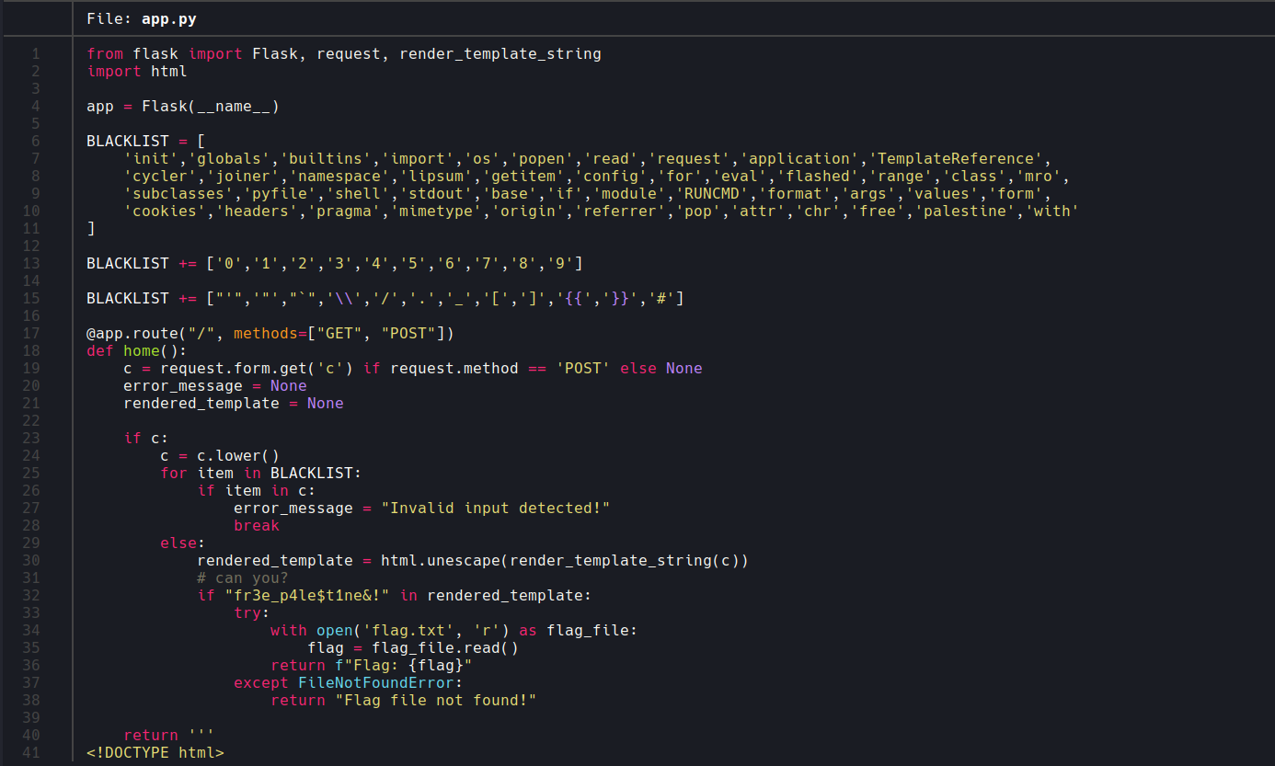This screenshot has height=766, width=1275.
Task: Click the 'flag = flag_file.read()' line
Action: 413,647
